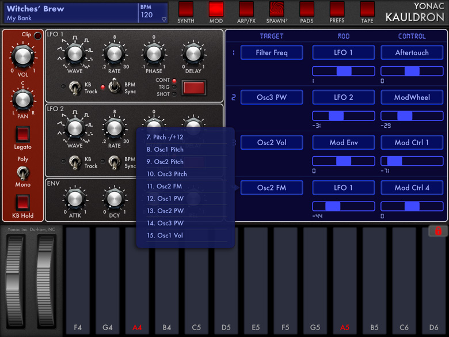Play the B5 key
449x337 pixels.
pyautogui.click(x=374, y=281)
